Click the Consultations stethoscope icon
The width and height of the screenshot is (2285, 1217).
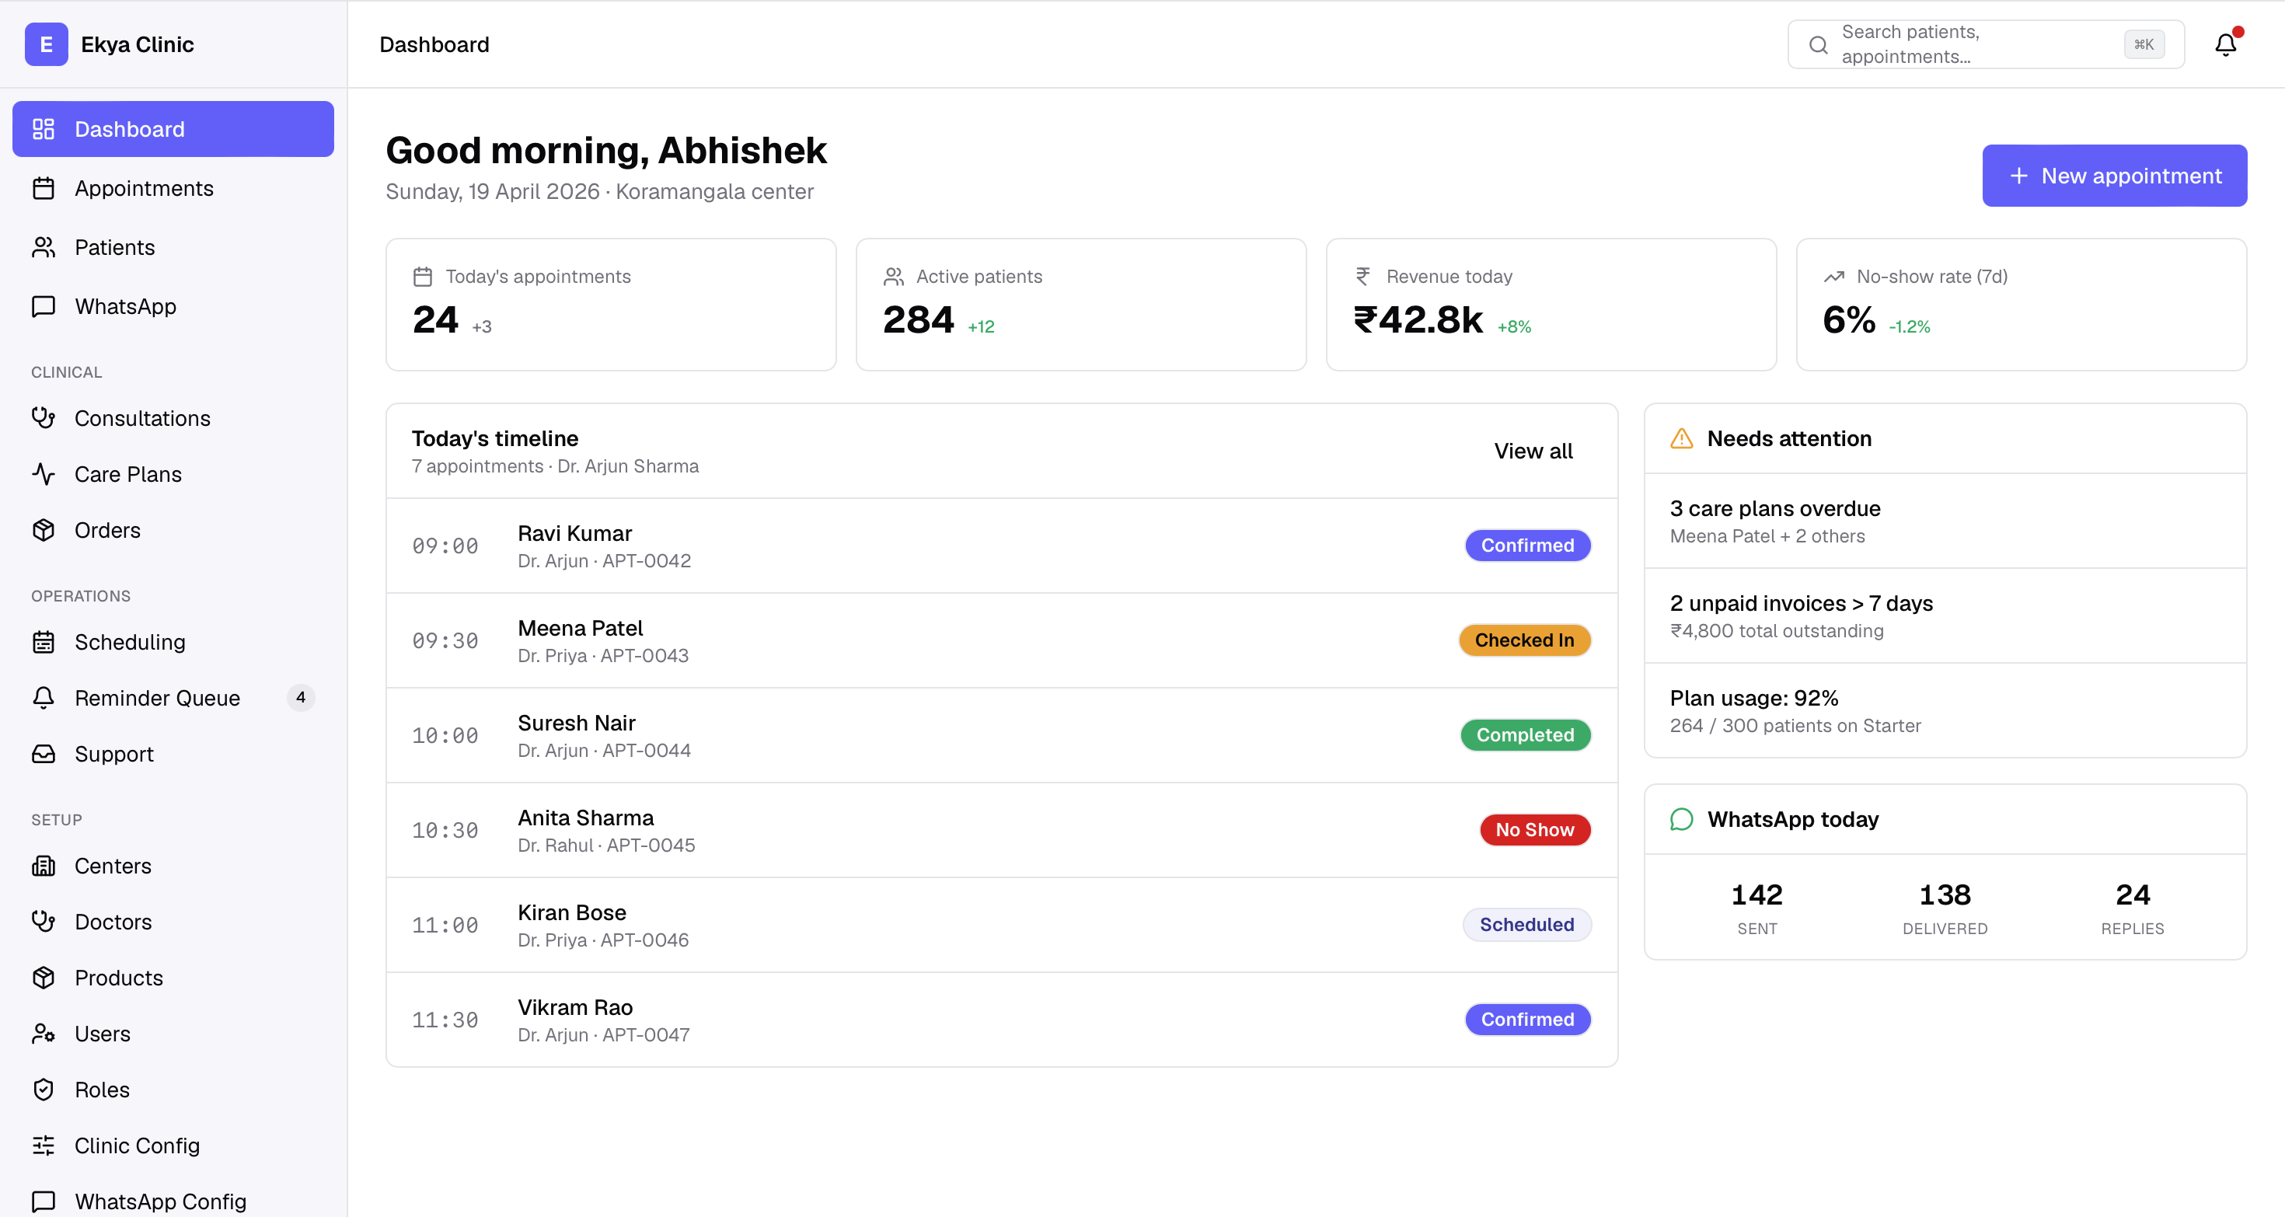(x=44, y=418)
